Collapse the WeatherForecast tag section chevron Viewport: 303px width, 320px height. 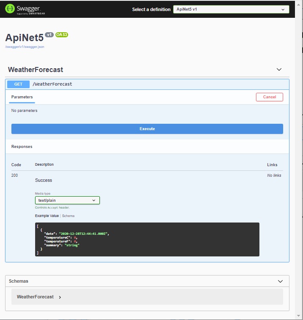tap(279, 70)
